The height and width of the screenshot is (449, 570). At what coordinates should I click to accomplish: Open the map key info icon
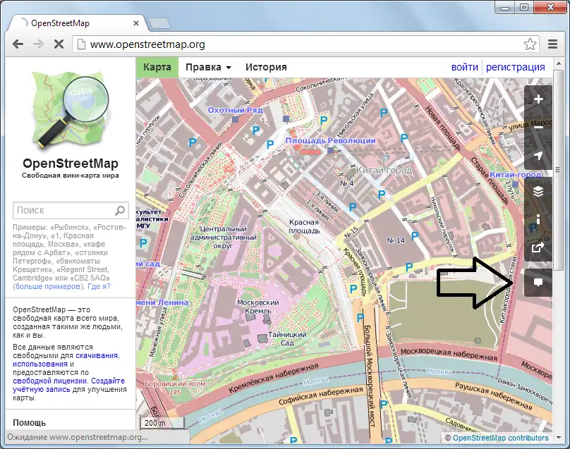click(538, 219)
